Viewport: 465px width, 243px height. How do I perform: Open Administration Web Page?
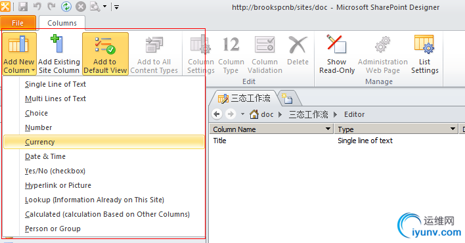[382, 54]
